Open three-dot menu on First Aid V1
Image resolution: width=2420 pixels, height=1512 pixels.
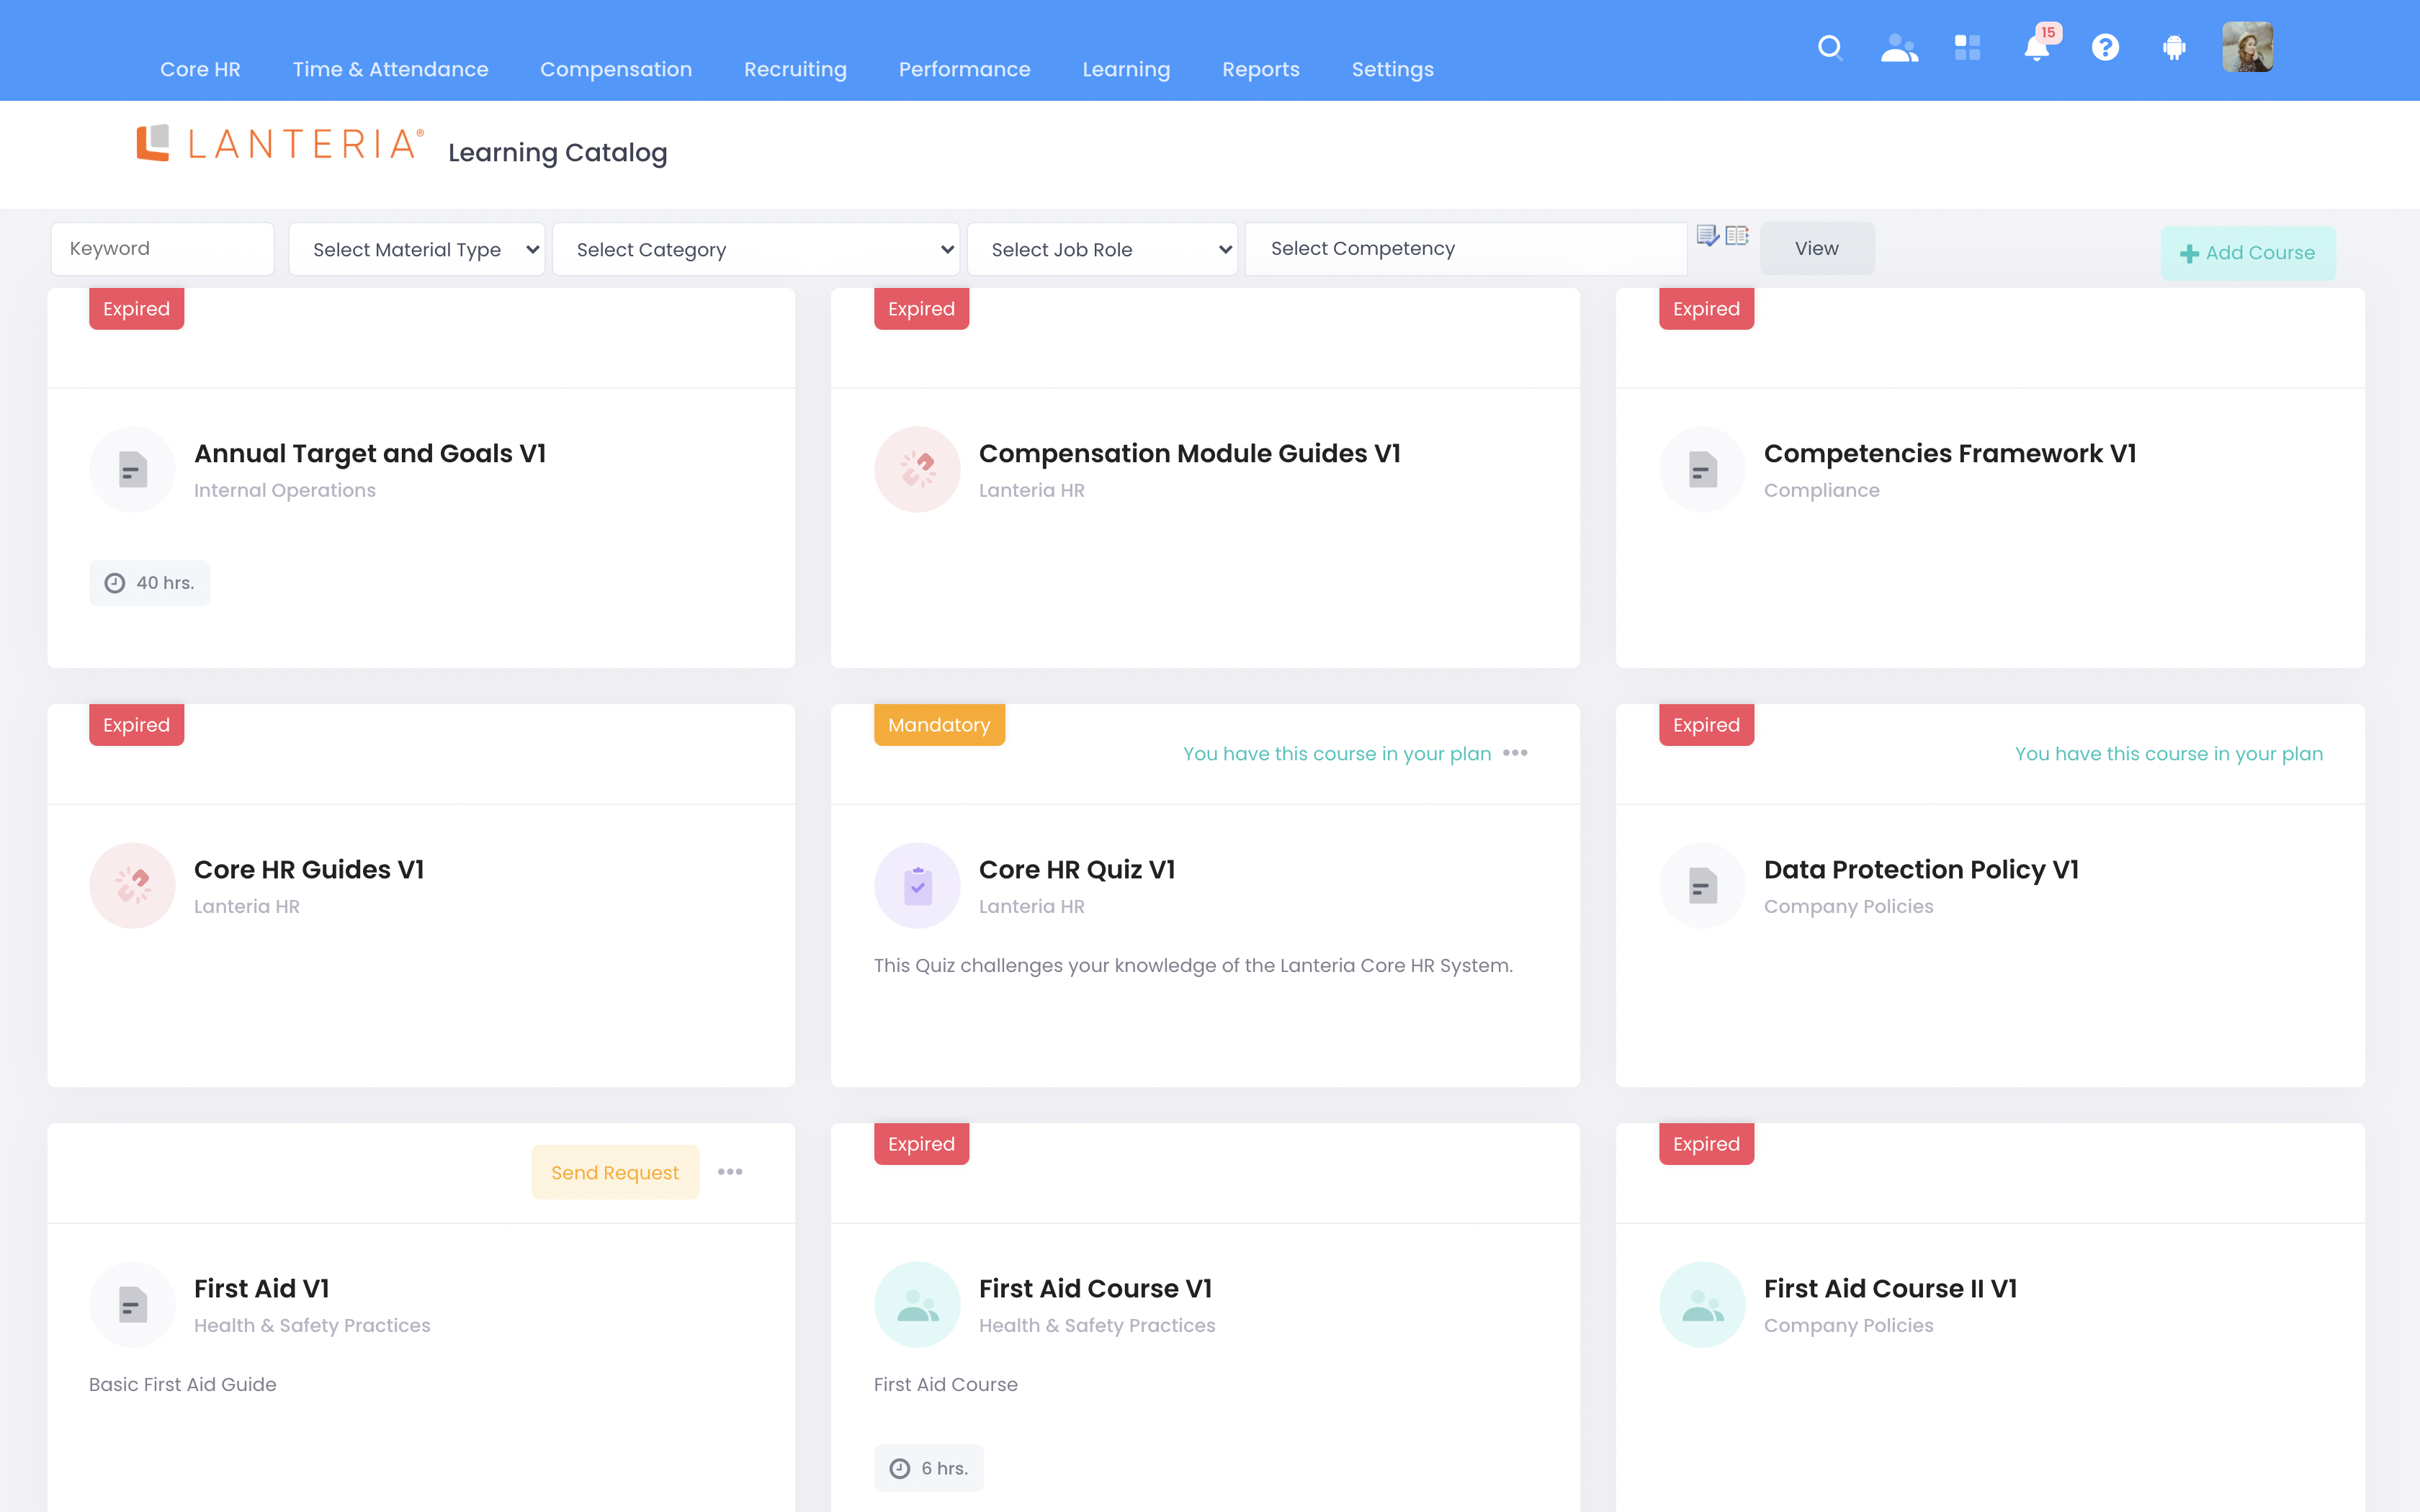pos(730,1172)
